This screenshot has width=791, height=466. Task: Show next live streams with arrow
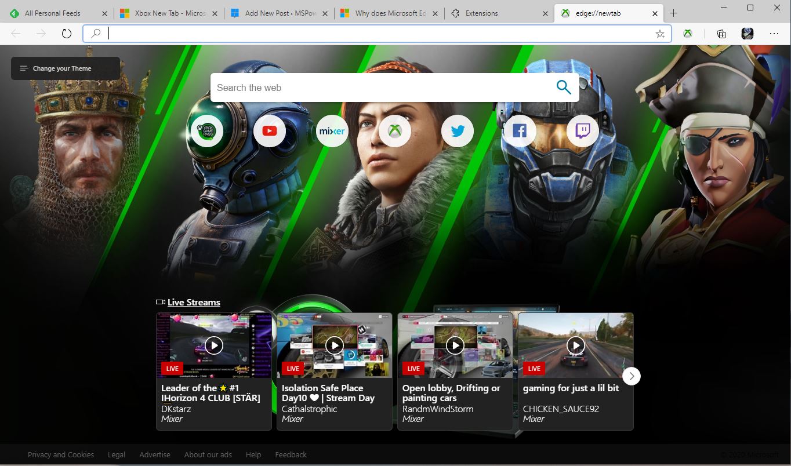(x=632, y=376)
